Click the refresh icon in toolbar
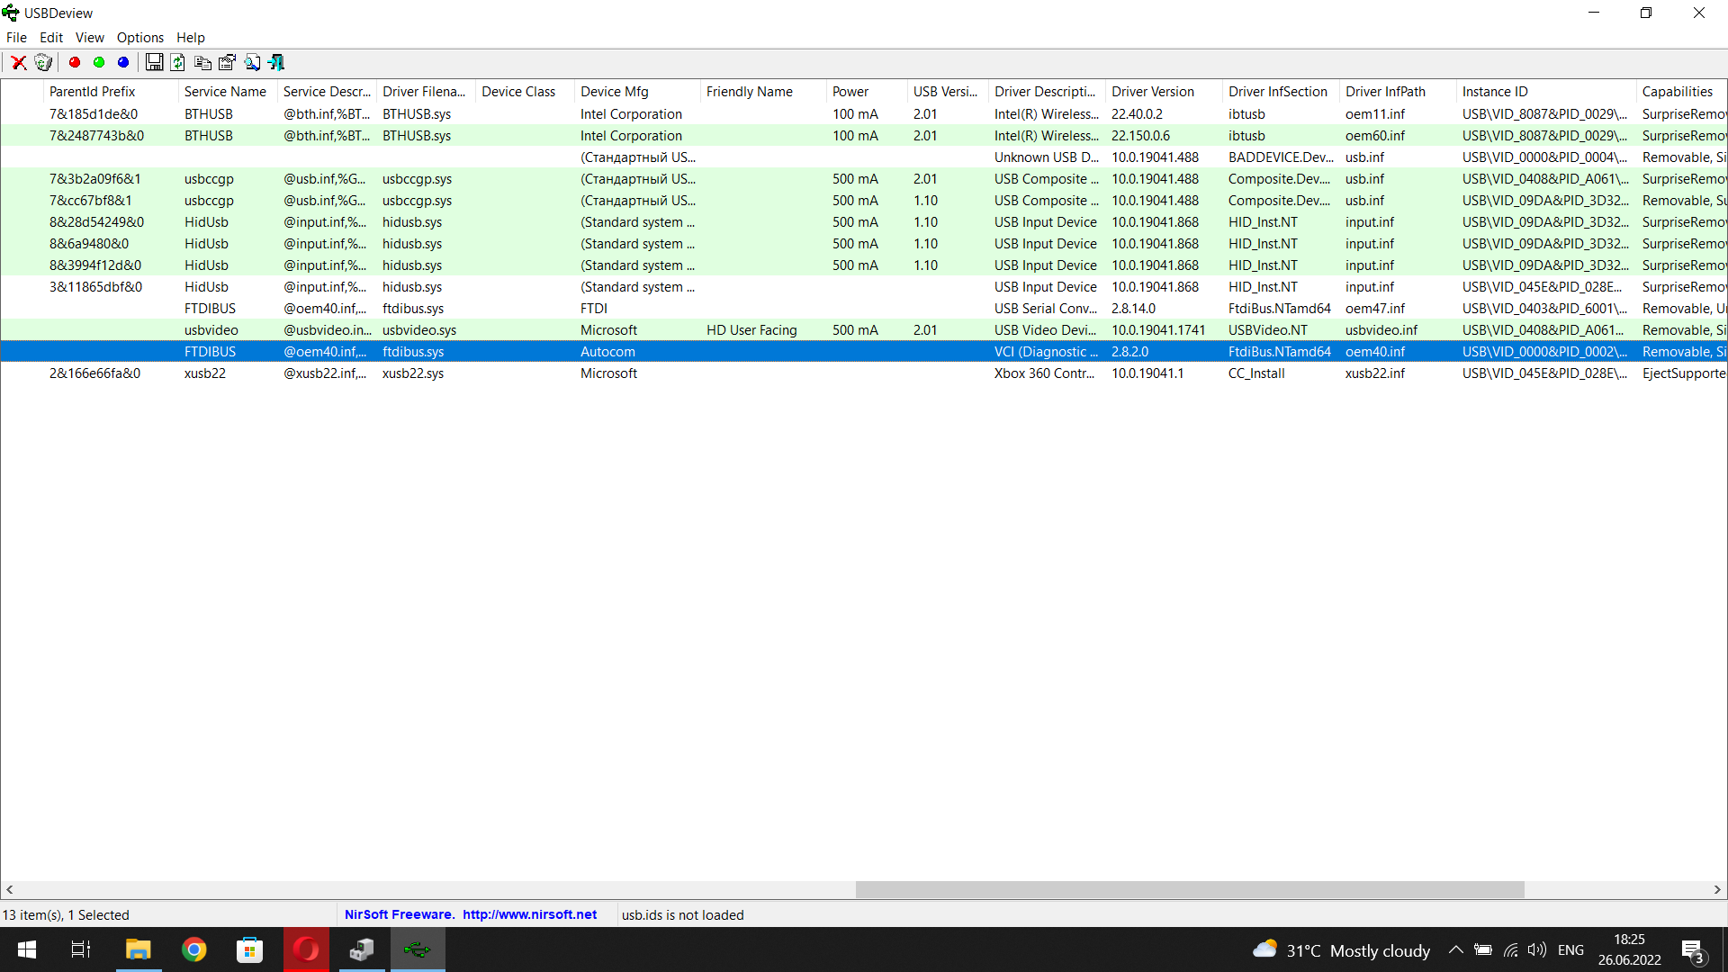The height and width of the screenshot is (972, 1728). (x=178, y=62)
